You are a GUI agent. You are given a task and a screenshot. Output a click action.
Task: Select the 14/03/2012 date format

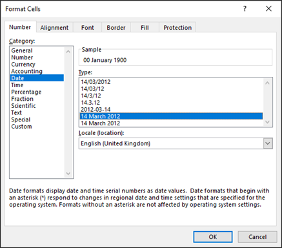pyautogui.click(x=96, y=82)
